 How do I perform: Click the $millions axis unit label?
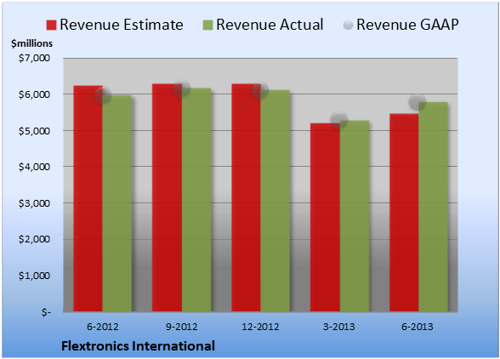point(31,43)
